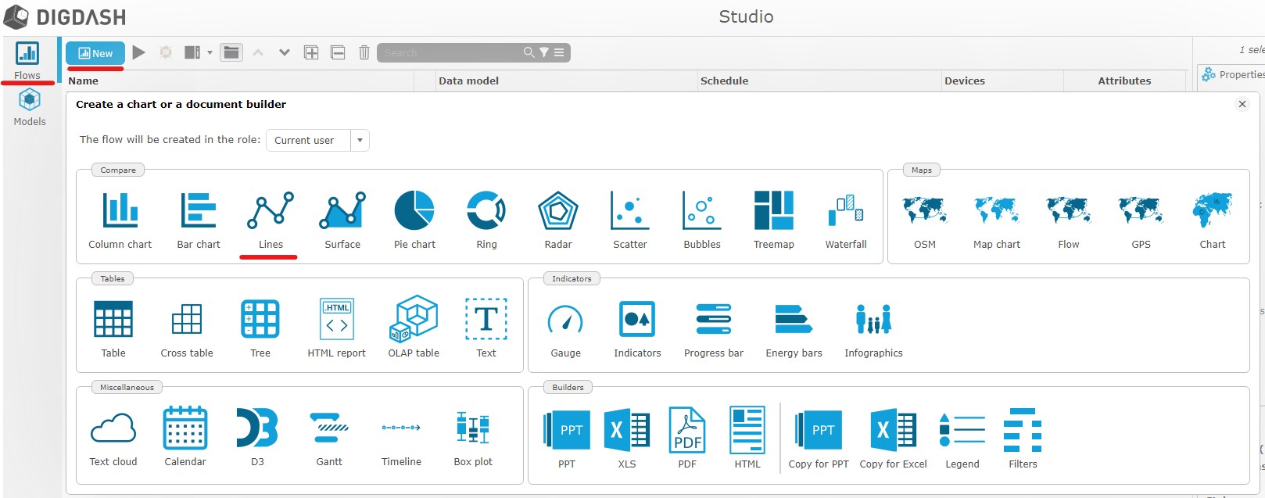1265x498 pixels.
Task: Choose the Infographics indicator
Action: (873, 328)
